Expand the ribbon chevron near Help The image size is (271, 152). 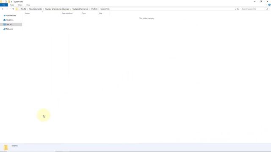(266, 5)
